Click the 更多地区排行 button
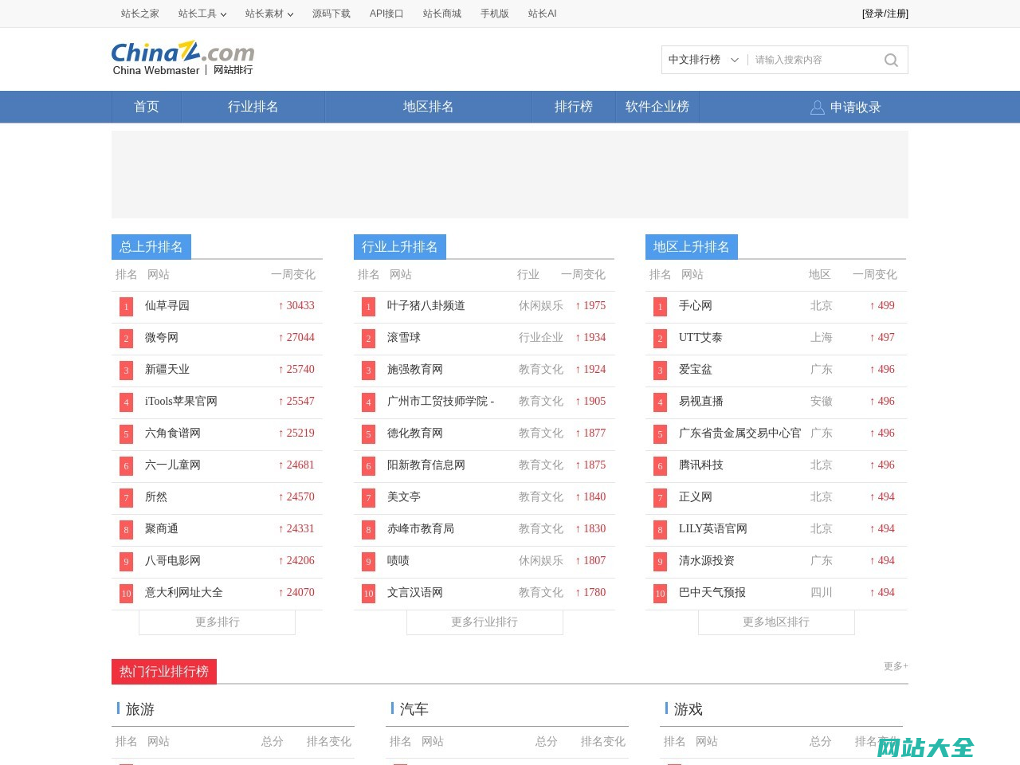1020x765 pixels. tap(776, 622)
